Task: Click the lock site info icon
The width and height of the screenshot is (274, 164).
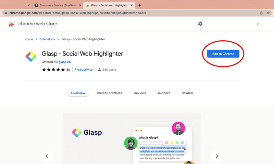Action: point(6,13)
